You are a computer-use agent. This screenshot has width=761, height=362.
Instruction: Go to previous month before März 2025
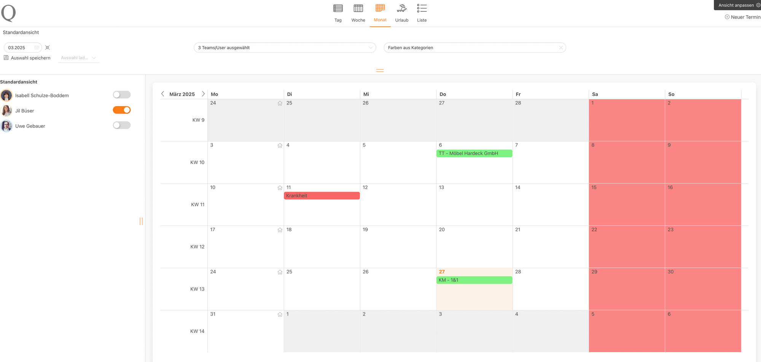click(x=163, y=94)
